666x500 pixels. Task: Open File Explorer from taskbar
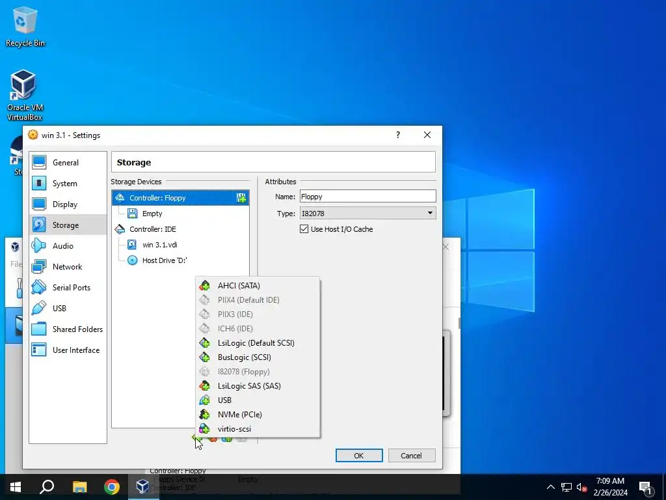tap(79, 487)
